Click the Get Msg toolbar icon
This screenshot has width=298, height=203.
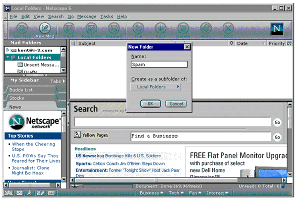tap(22, 28)
